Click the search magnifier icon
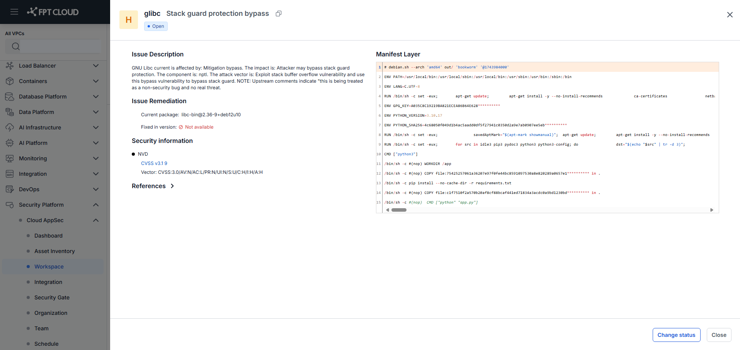The height and width of the screenshot is (350, 740). (x=15, y=46)
